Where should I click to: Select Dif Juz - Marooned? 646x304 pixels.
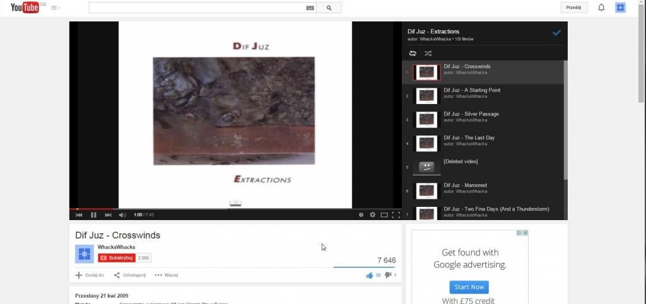point(483,191)
